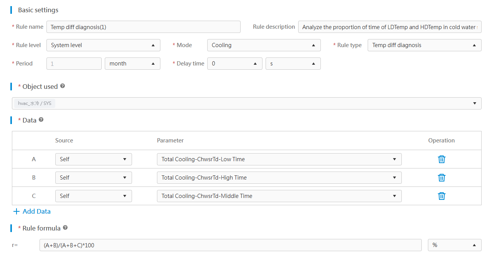Open Parameter dropdown for row B
487x255 pixels.
coord(279,178)
